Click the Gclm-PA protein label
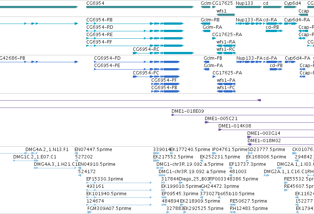Viewport: 314px width, 214px height. point(213,66)
